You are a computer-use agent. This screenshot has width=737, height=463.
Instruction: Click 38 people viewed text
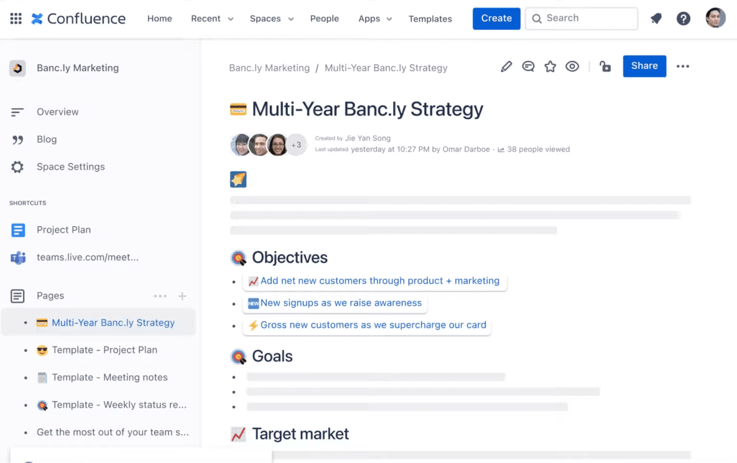(538, 149)
